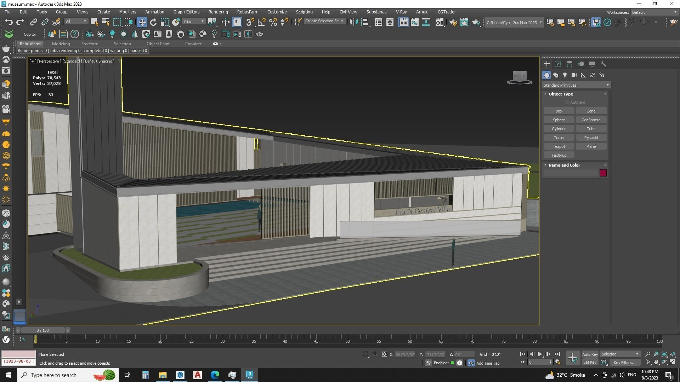The height and width of the screenshot is (382, 680).
Task: Click the Select and Rotate tool
Action: point(153,22)
